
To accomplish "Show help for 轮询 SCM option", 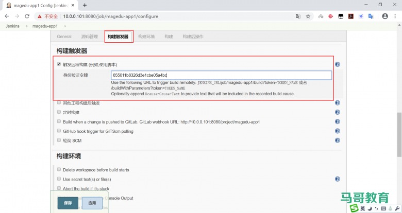I will (x=338, y=140).
